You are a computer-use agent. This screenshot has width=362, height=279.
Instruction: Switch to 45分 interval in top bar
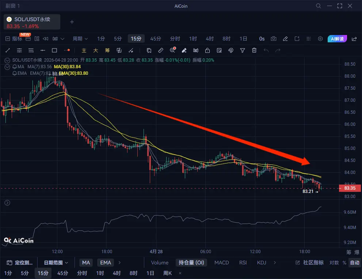coord(156,39)
